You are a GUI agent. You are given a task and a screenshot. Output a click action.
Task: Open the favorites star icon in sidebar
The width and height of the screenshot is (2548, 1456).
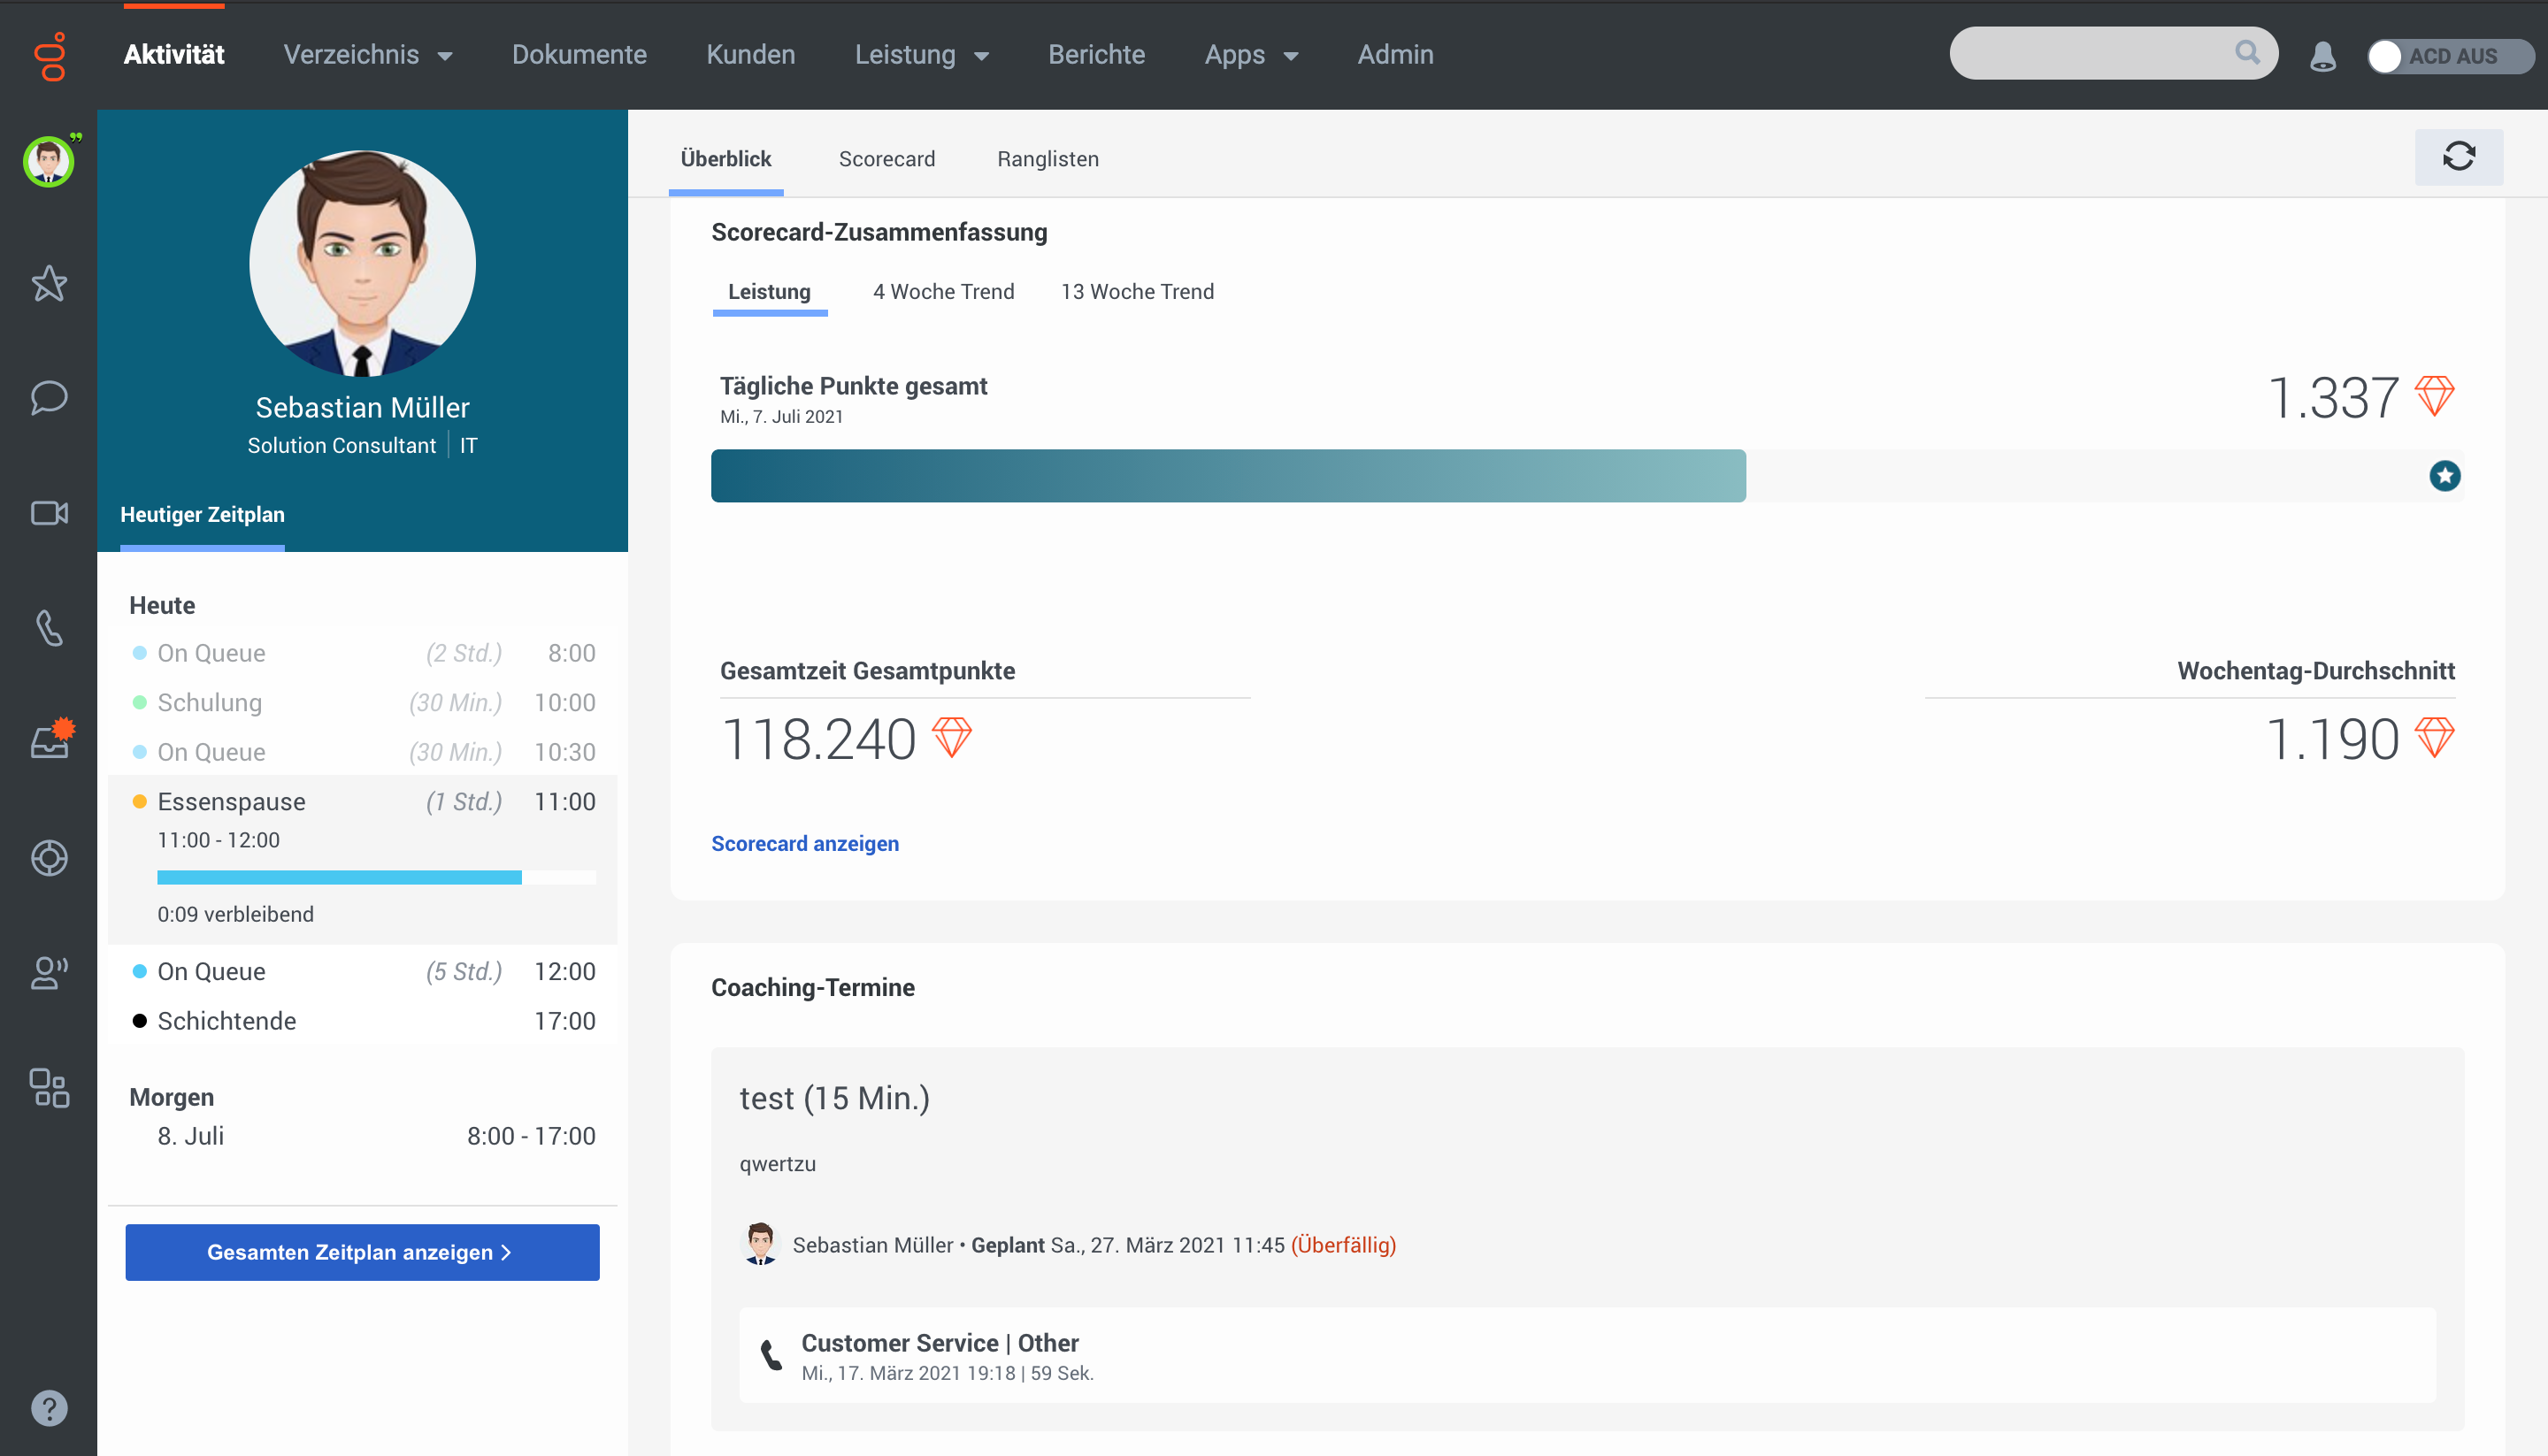pyautogui.click(x=48, y=284)
